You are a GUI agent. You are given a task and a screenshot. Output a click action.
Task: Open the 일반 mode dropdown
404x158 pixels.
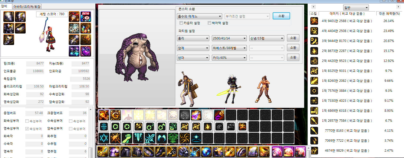356,8
